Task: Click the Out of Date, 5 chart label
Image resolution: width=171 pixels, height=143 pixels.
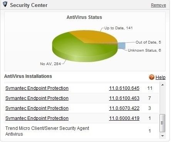Action: [x=148, y=42]
